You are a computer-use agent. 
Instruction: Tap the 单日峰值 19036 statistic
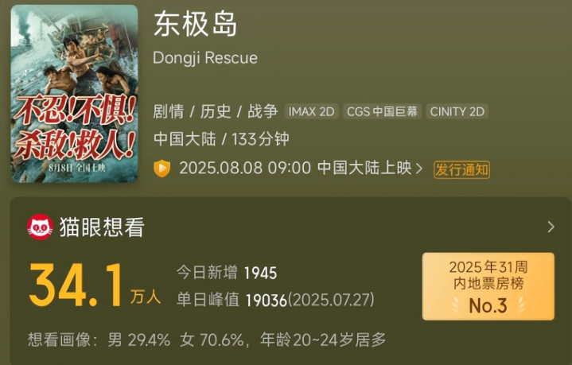pyautogui.click(x=275, y=300)
